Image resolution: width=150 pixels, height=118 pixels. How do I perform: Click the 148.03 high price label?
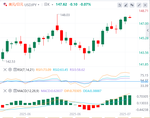(65, 15)
